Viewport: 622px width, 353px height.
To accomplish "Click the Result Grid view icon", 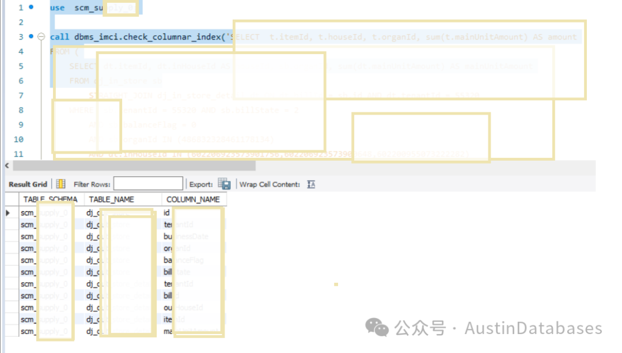I will (60, 184).
